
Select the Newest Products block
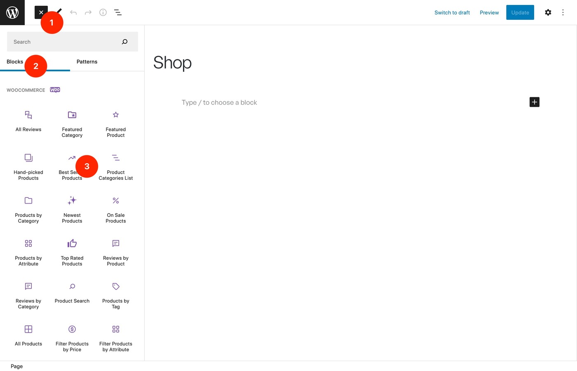(x=72, y=209)
